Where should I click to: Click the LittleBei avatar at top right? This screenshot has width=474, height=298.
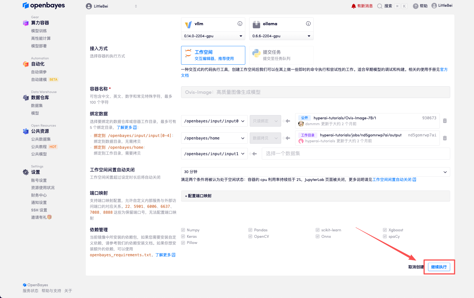tap(434, 6)
